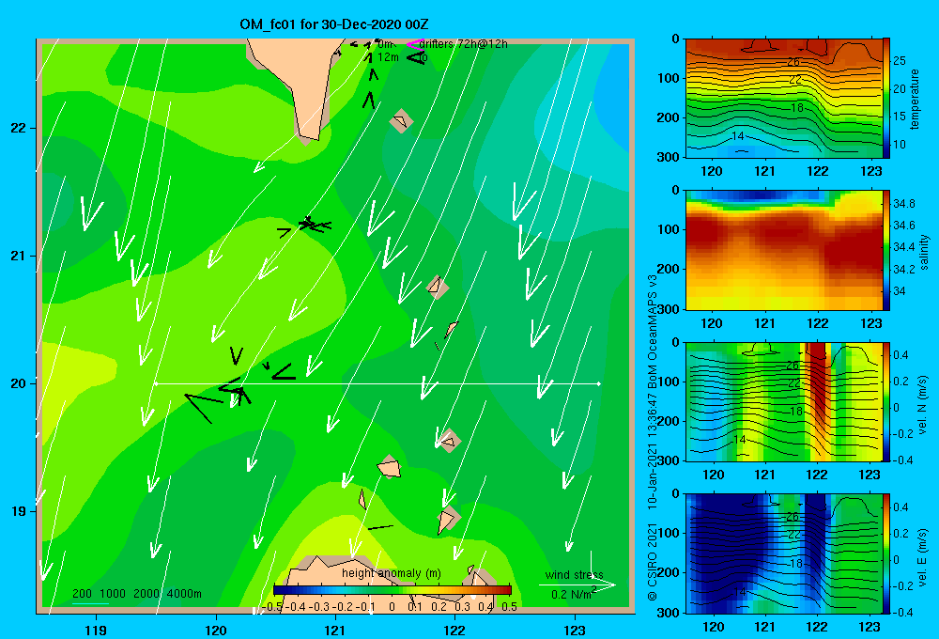This screenshot has height=639, width=939.
Task: Click the east endpoint of the white transect line
Action: click(x=599, y=383)
